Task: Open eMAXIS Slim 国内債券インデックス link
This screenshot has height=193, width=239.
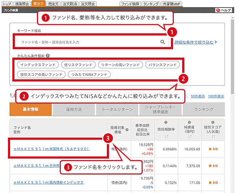Action: tap(49, 182)
